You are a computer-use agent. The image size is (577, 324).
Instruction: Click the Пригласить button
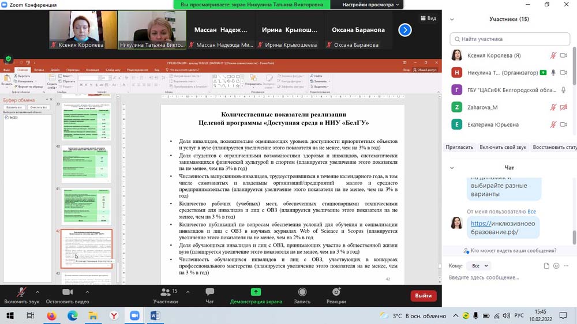(459, 147)
